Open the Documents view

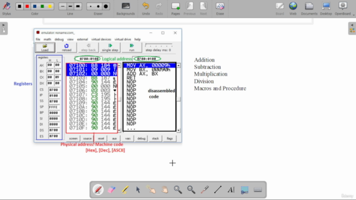click(309, 8)
